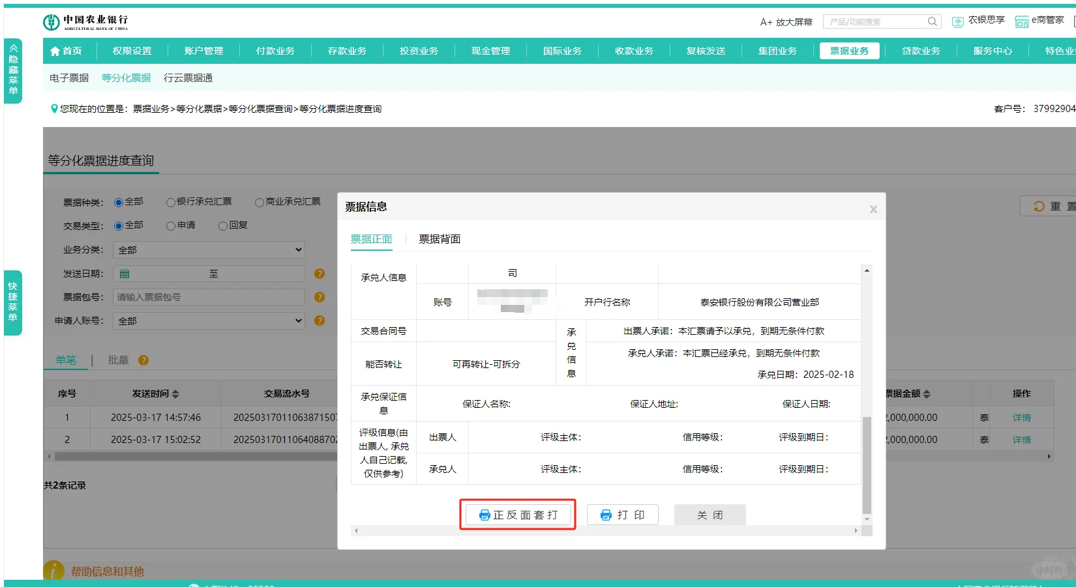Image resolution: width=1076 pixels, height=587 pixels.
Task: Click dialog scrollbar down arrow
Action: 867,519
